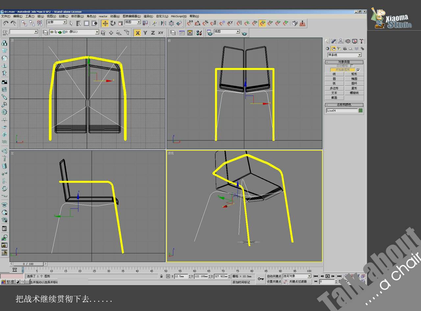Open the 样条线 shape type dropdown
Image resolution: width=421 pixels, height=311 pixels.
(359, 55)
